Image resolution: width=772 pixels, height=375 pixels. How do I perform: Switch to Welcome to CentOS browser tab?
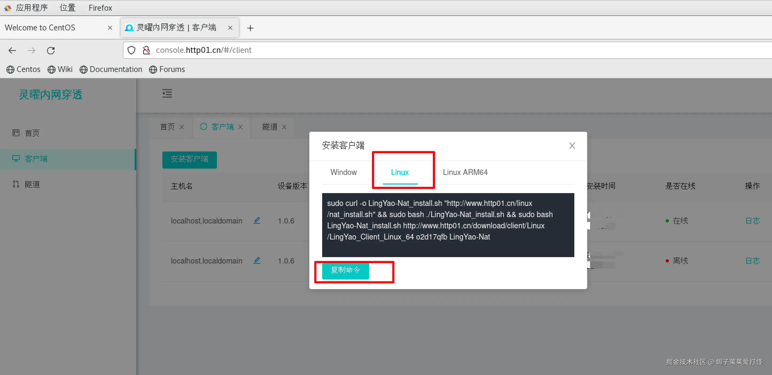click(x=40, y=27)
